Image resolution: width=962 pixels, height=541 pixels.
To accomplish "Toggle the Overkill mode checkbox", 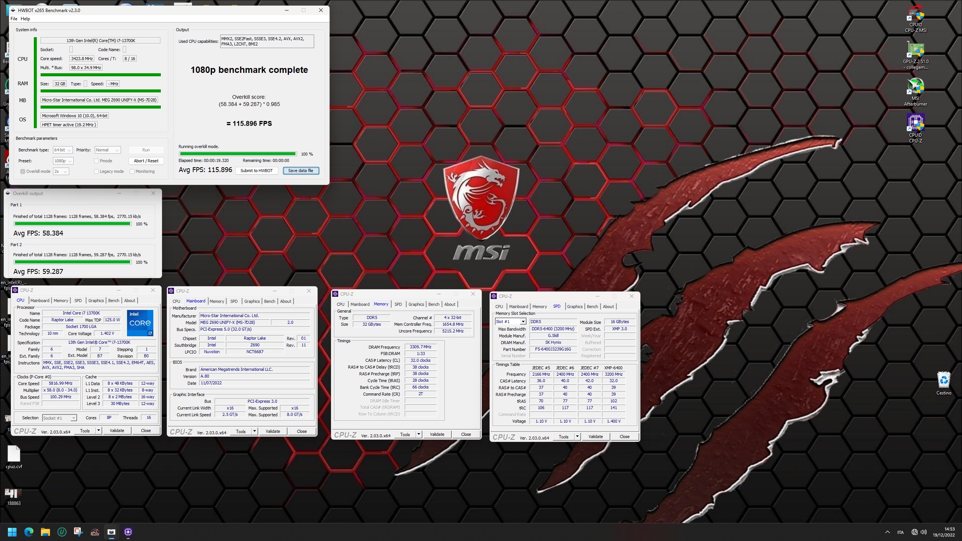I will [23, 171].
